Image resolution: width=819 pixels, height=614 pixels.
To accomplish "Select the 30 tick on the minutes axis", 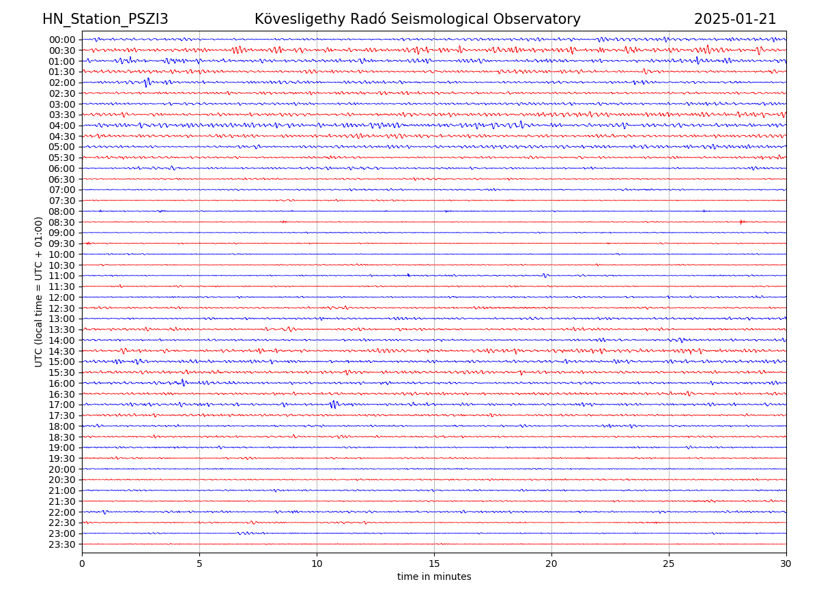I will point(786,564).
